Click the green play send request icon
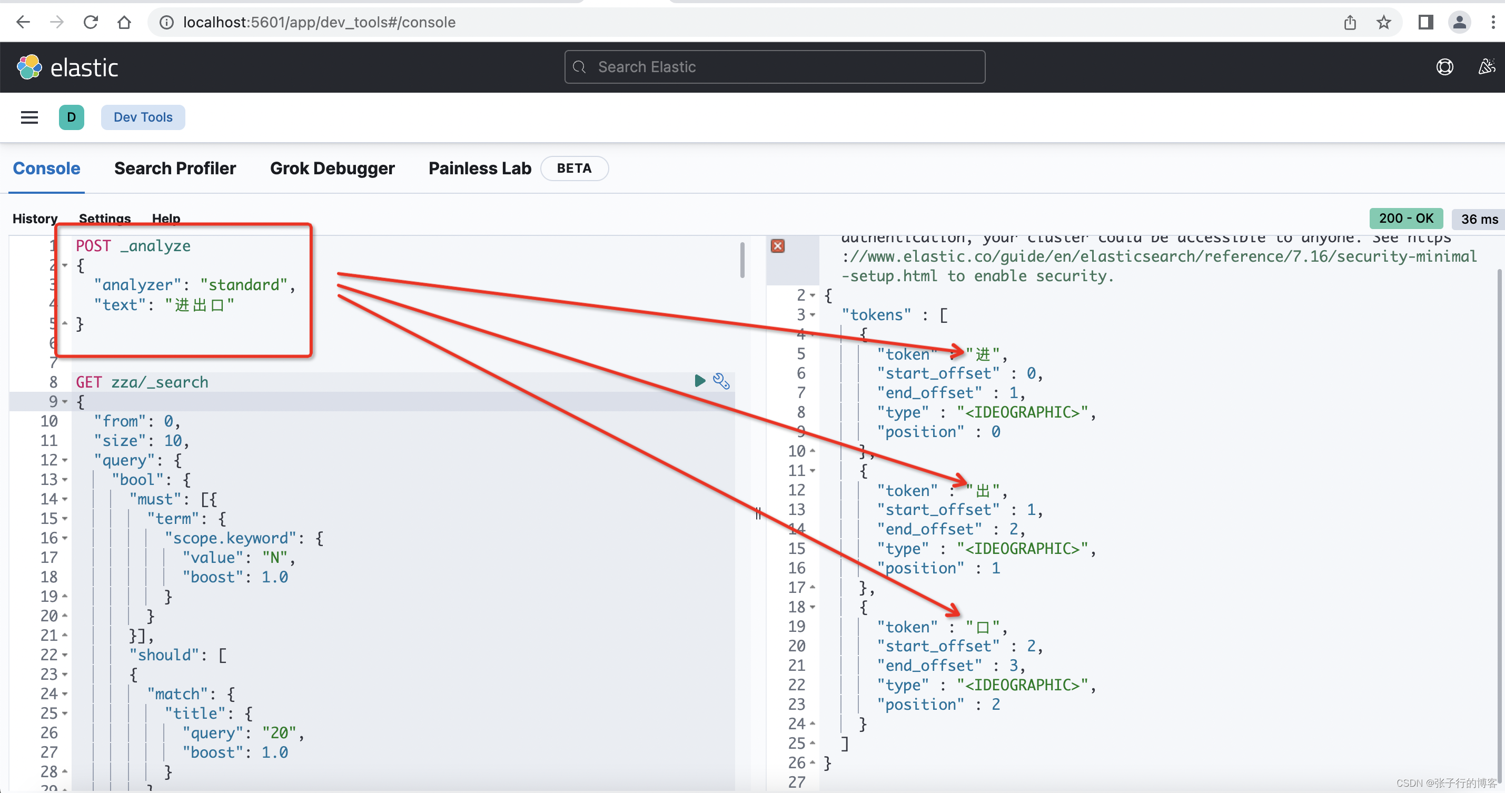The image size is (1505, 793). click(699, 381)
